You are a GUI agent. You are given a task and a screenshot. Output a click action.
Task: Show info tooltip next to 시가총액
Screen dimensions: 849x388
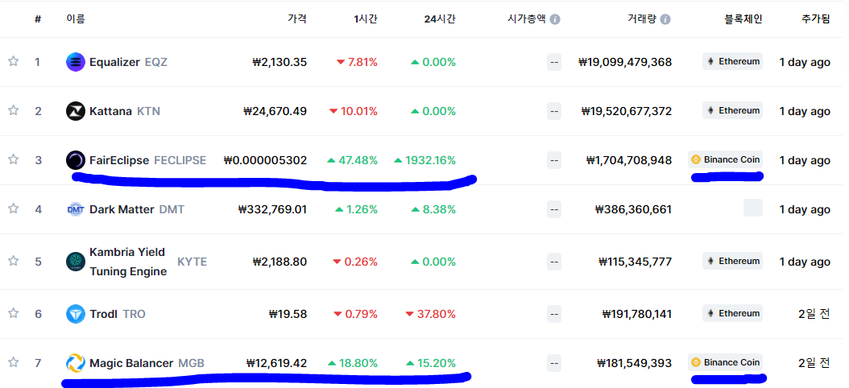[555, 19]
